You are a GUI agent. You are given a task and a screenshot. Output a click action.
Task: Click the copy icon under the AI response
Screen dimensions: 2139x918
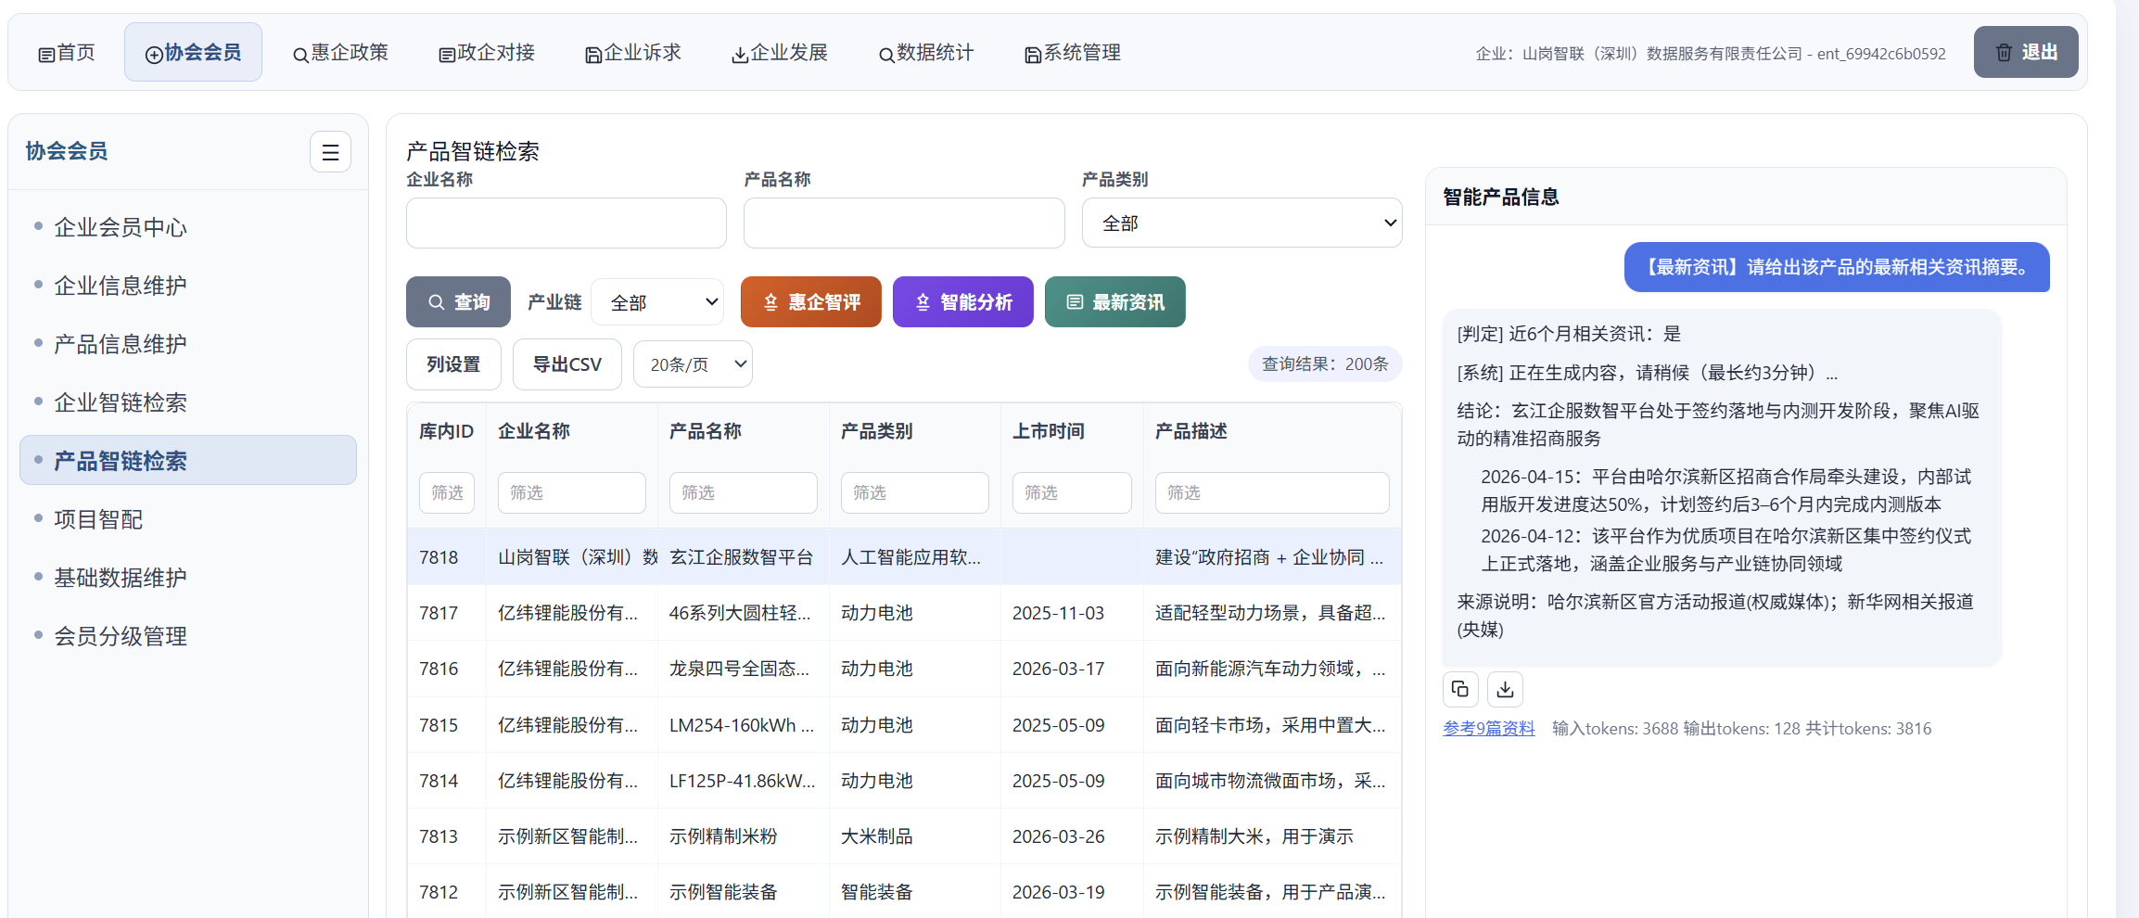(x=1460, y=689)
